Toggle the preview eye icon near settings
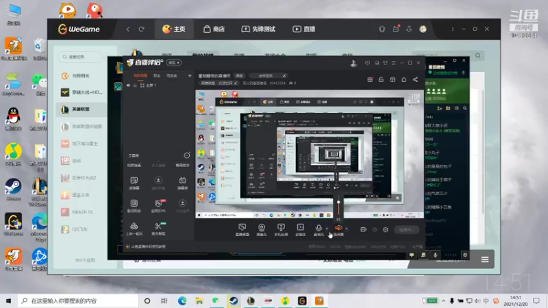Viewport: 548px width, 308px height. pos(375,229)
